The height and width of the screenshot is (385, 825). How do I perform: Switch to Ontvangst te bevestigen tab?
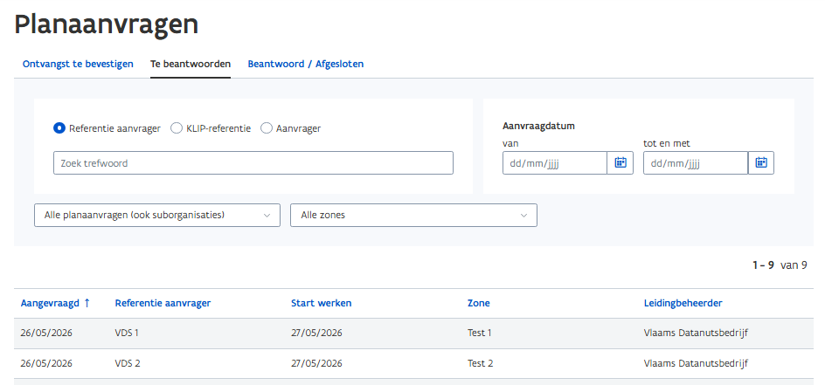coord(78,64)
